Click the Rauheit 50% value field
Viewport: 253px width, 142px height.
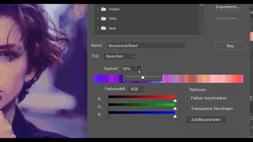click(129, 69)
